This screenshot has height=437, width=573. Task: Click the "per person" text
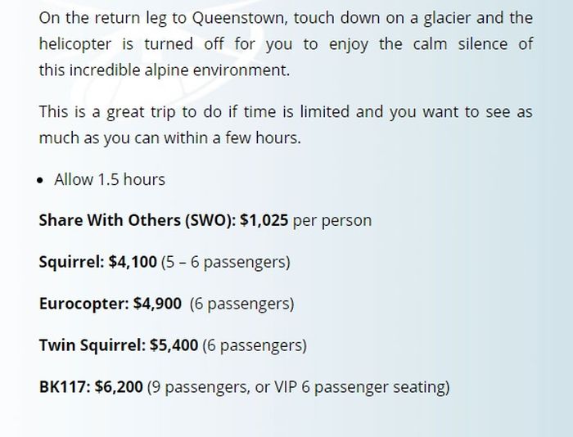(332, 220)
